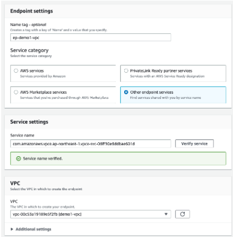Image resolution: width=233 pixels, height=237 pixels.
Task: Click the VPC section heading
Action: 15,183
